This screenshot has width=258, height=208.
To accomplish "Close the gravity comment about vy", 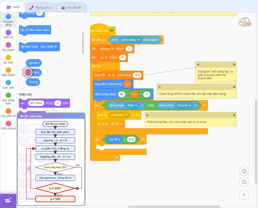I will click(234, 65).
